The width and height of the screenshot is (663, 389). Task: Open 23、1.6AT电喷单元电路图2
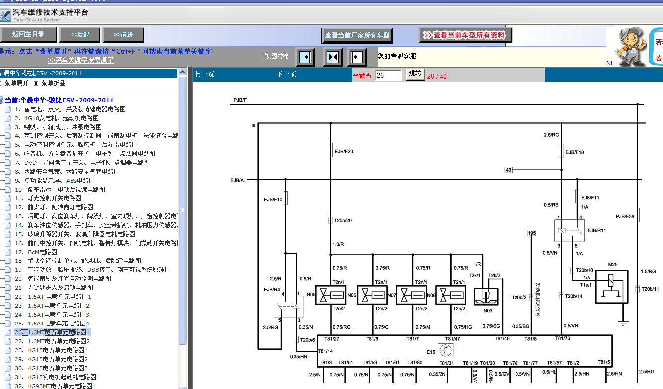tap(52, 306)
